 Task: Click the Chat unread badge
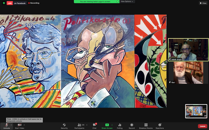pyautogui.click(x=96, y=124)
